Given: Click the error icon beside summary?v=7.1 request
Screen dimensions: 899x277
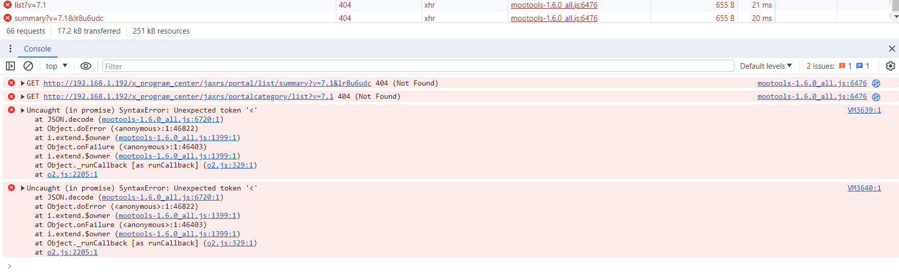Looking at the screenshot, I should [8, 18].
